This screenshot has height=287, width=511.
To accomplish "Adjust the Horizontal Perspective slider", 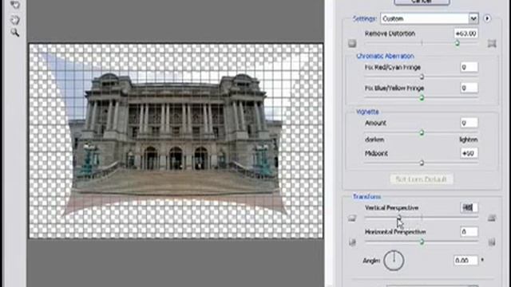I will pyautogui.click(x=422, y=242).
